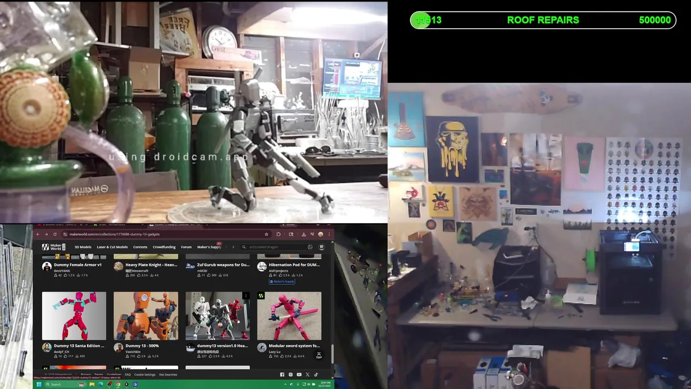Click author name Lazy Lu
Screen dimensions: 691x389
275,352
